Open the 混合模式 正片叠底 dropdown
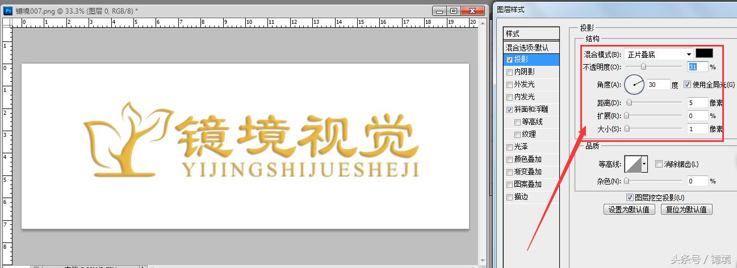This screenshot has height=268, width=737. click(x=659, y=55)
